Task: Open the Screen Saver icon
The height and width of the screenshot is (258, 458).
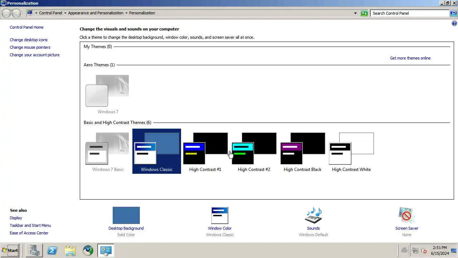Action: coord(406,215)
